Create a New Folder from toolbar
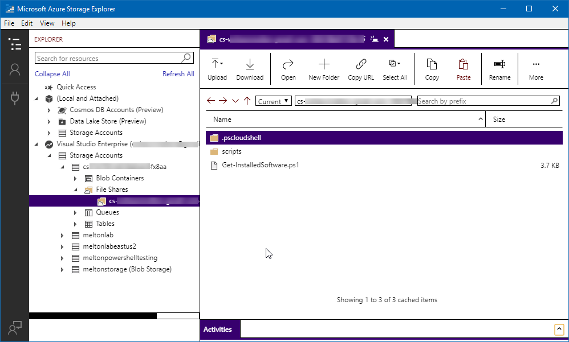 click(x=323, y=64)
